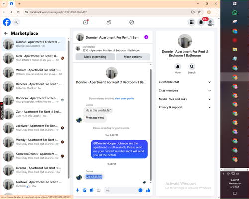Open emoji picker in message box
The width and height of the screenshot is (249, 199).
[140, 190]
